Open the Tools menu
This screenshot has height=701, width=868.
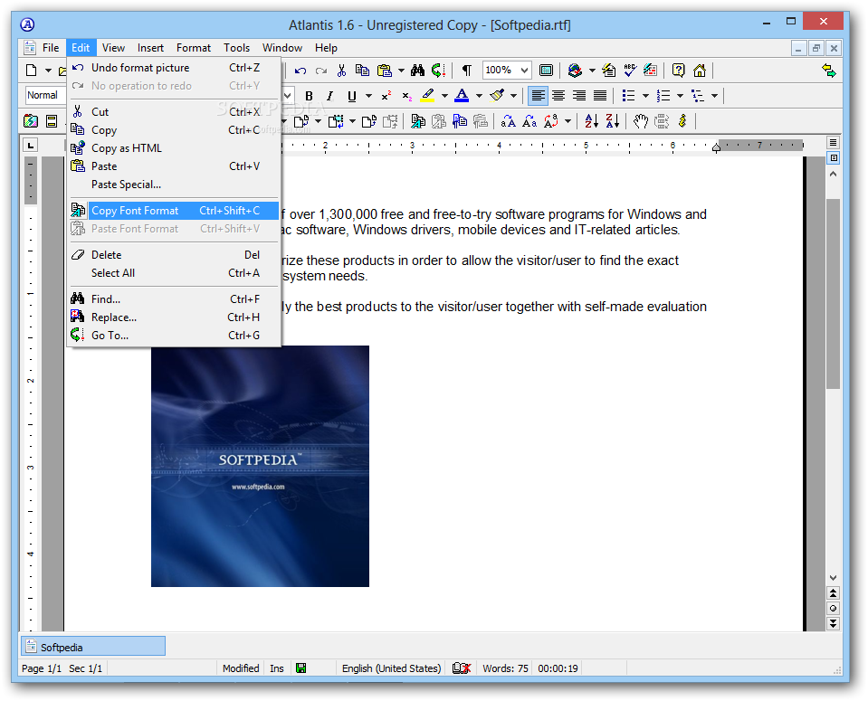point(236,48)
